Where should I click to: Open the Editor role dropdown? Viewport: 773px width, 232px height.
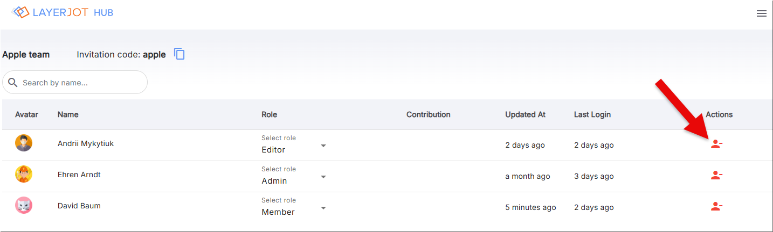pyautogui.click(x=294, y=145)
